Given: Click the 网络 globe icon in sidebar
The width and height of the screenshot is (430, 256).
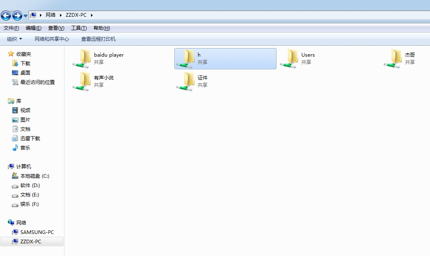Looking at the screenshot, I should tap(11, 222).
